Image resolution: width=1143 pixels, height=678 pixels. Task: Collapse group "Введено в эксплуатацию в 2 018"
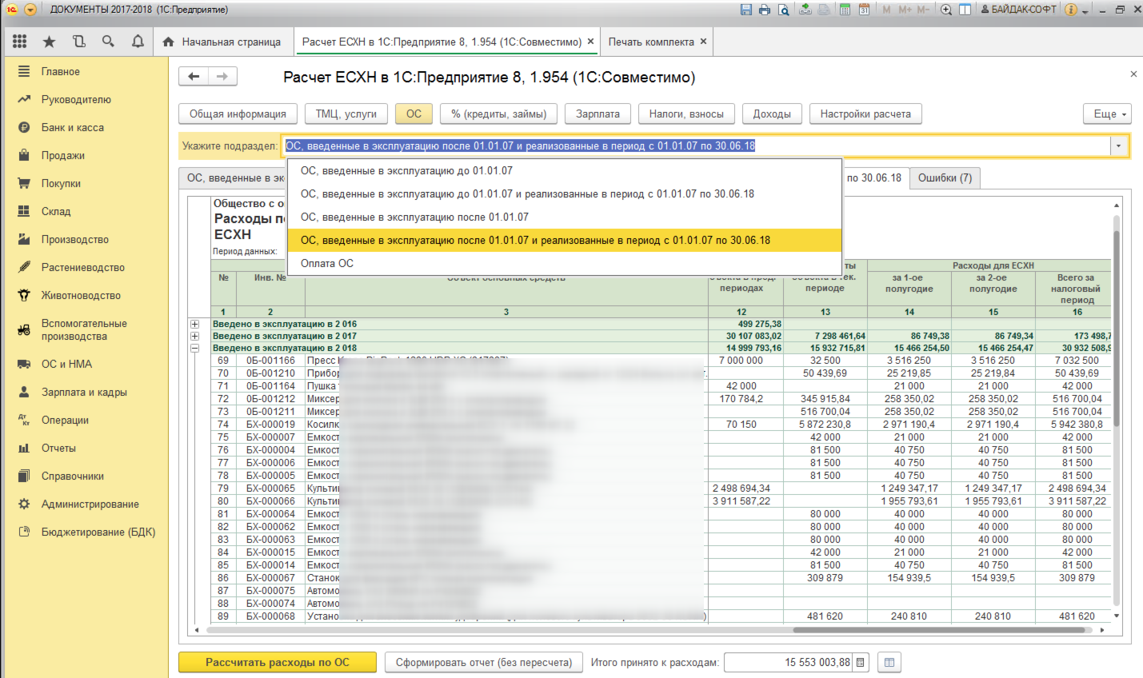[x=194, y=349]
